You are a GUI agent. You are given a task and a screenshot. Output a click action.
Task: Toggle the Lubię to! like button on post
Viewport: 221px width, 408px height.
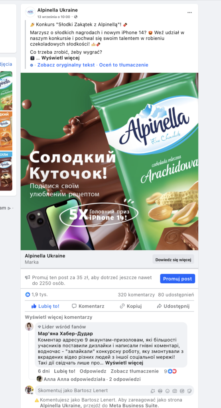45,306
